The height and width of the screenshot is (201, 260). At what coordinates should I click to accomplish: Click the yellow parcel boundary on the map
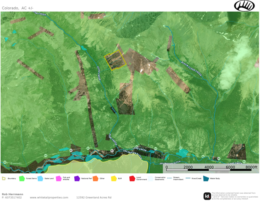(115, 60)
